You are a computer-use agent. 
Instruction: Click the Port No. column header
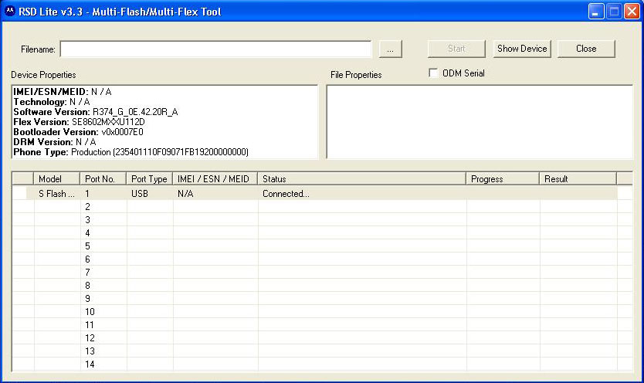coord(103,179)
